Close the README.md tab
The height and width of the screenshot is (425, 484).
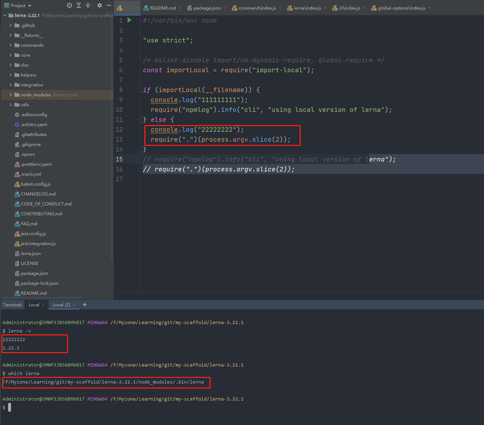(180, 8)
